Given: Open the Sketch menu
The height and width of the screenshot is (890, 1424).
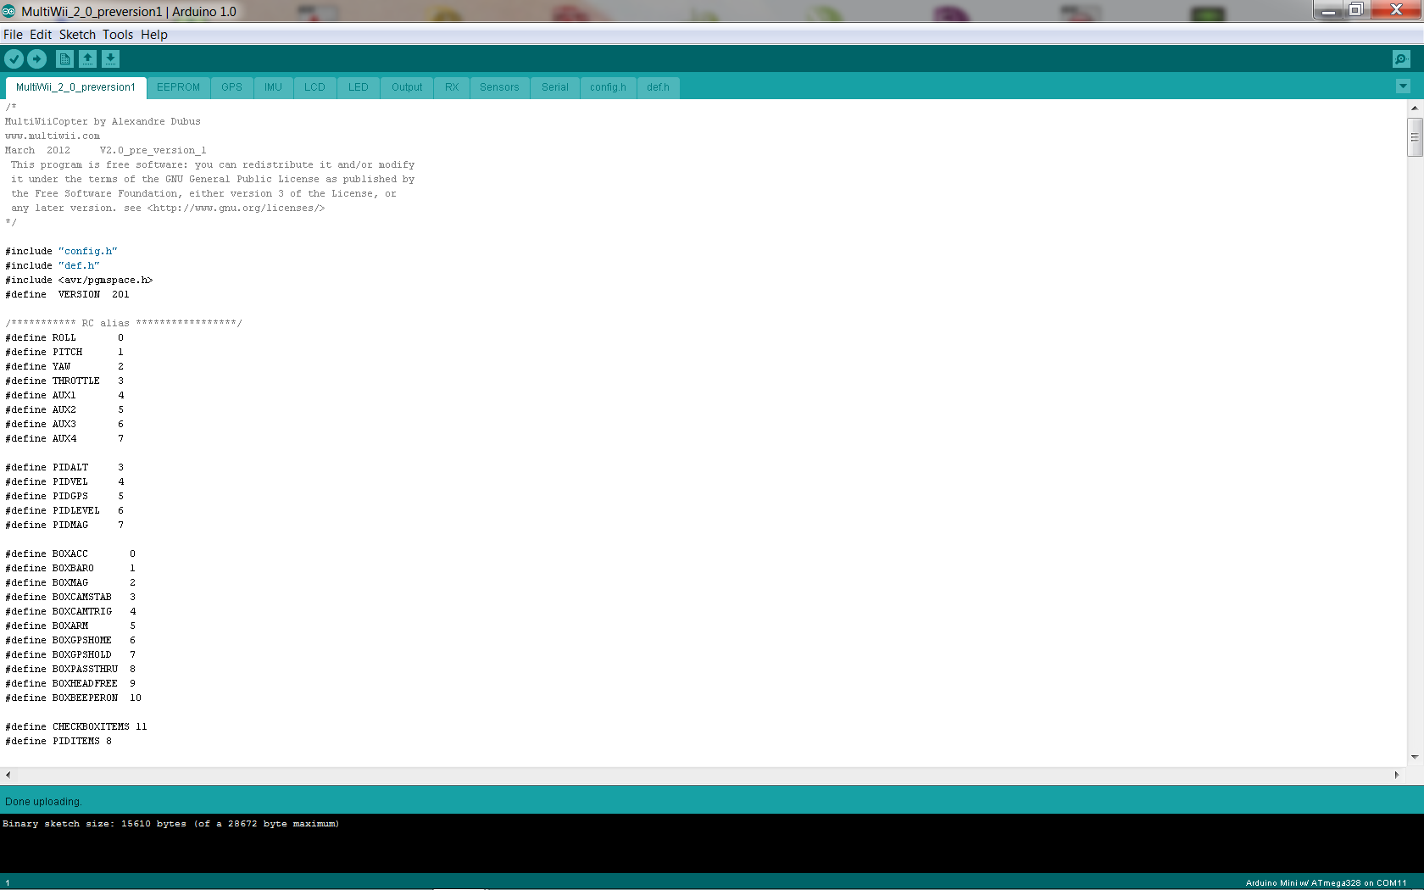Looking at the screenshot, I should pos(77,35).
